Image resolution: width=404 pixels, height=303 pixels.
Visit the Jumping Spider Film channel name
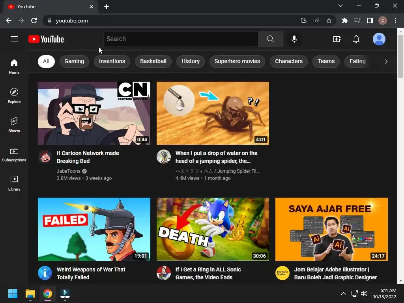pos(217,171)
